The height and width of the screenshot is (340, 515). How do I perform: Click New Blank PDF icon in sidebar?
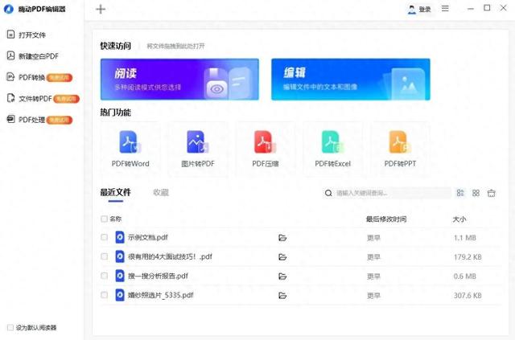(10, 55)
